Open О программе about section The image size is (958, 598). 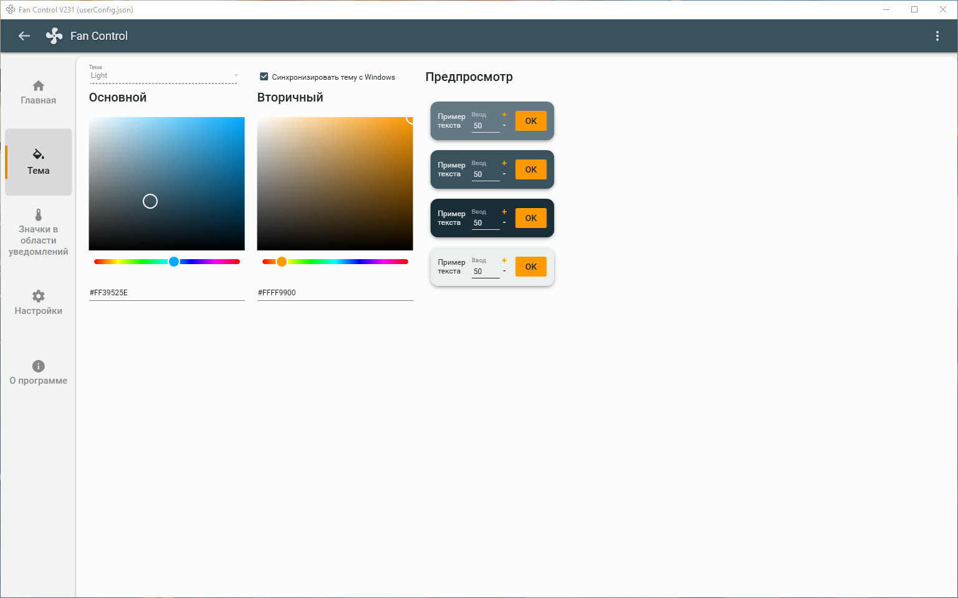38,373
